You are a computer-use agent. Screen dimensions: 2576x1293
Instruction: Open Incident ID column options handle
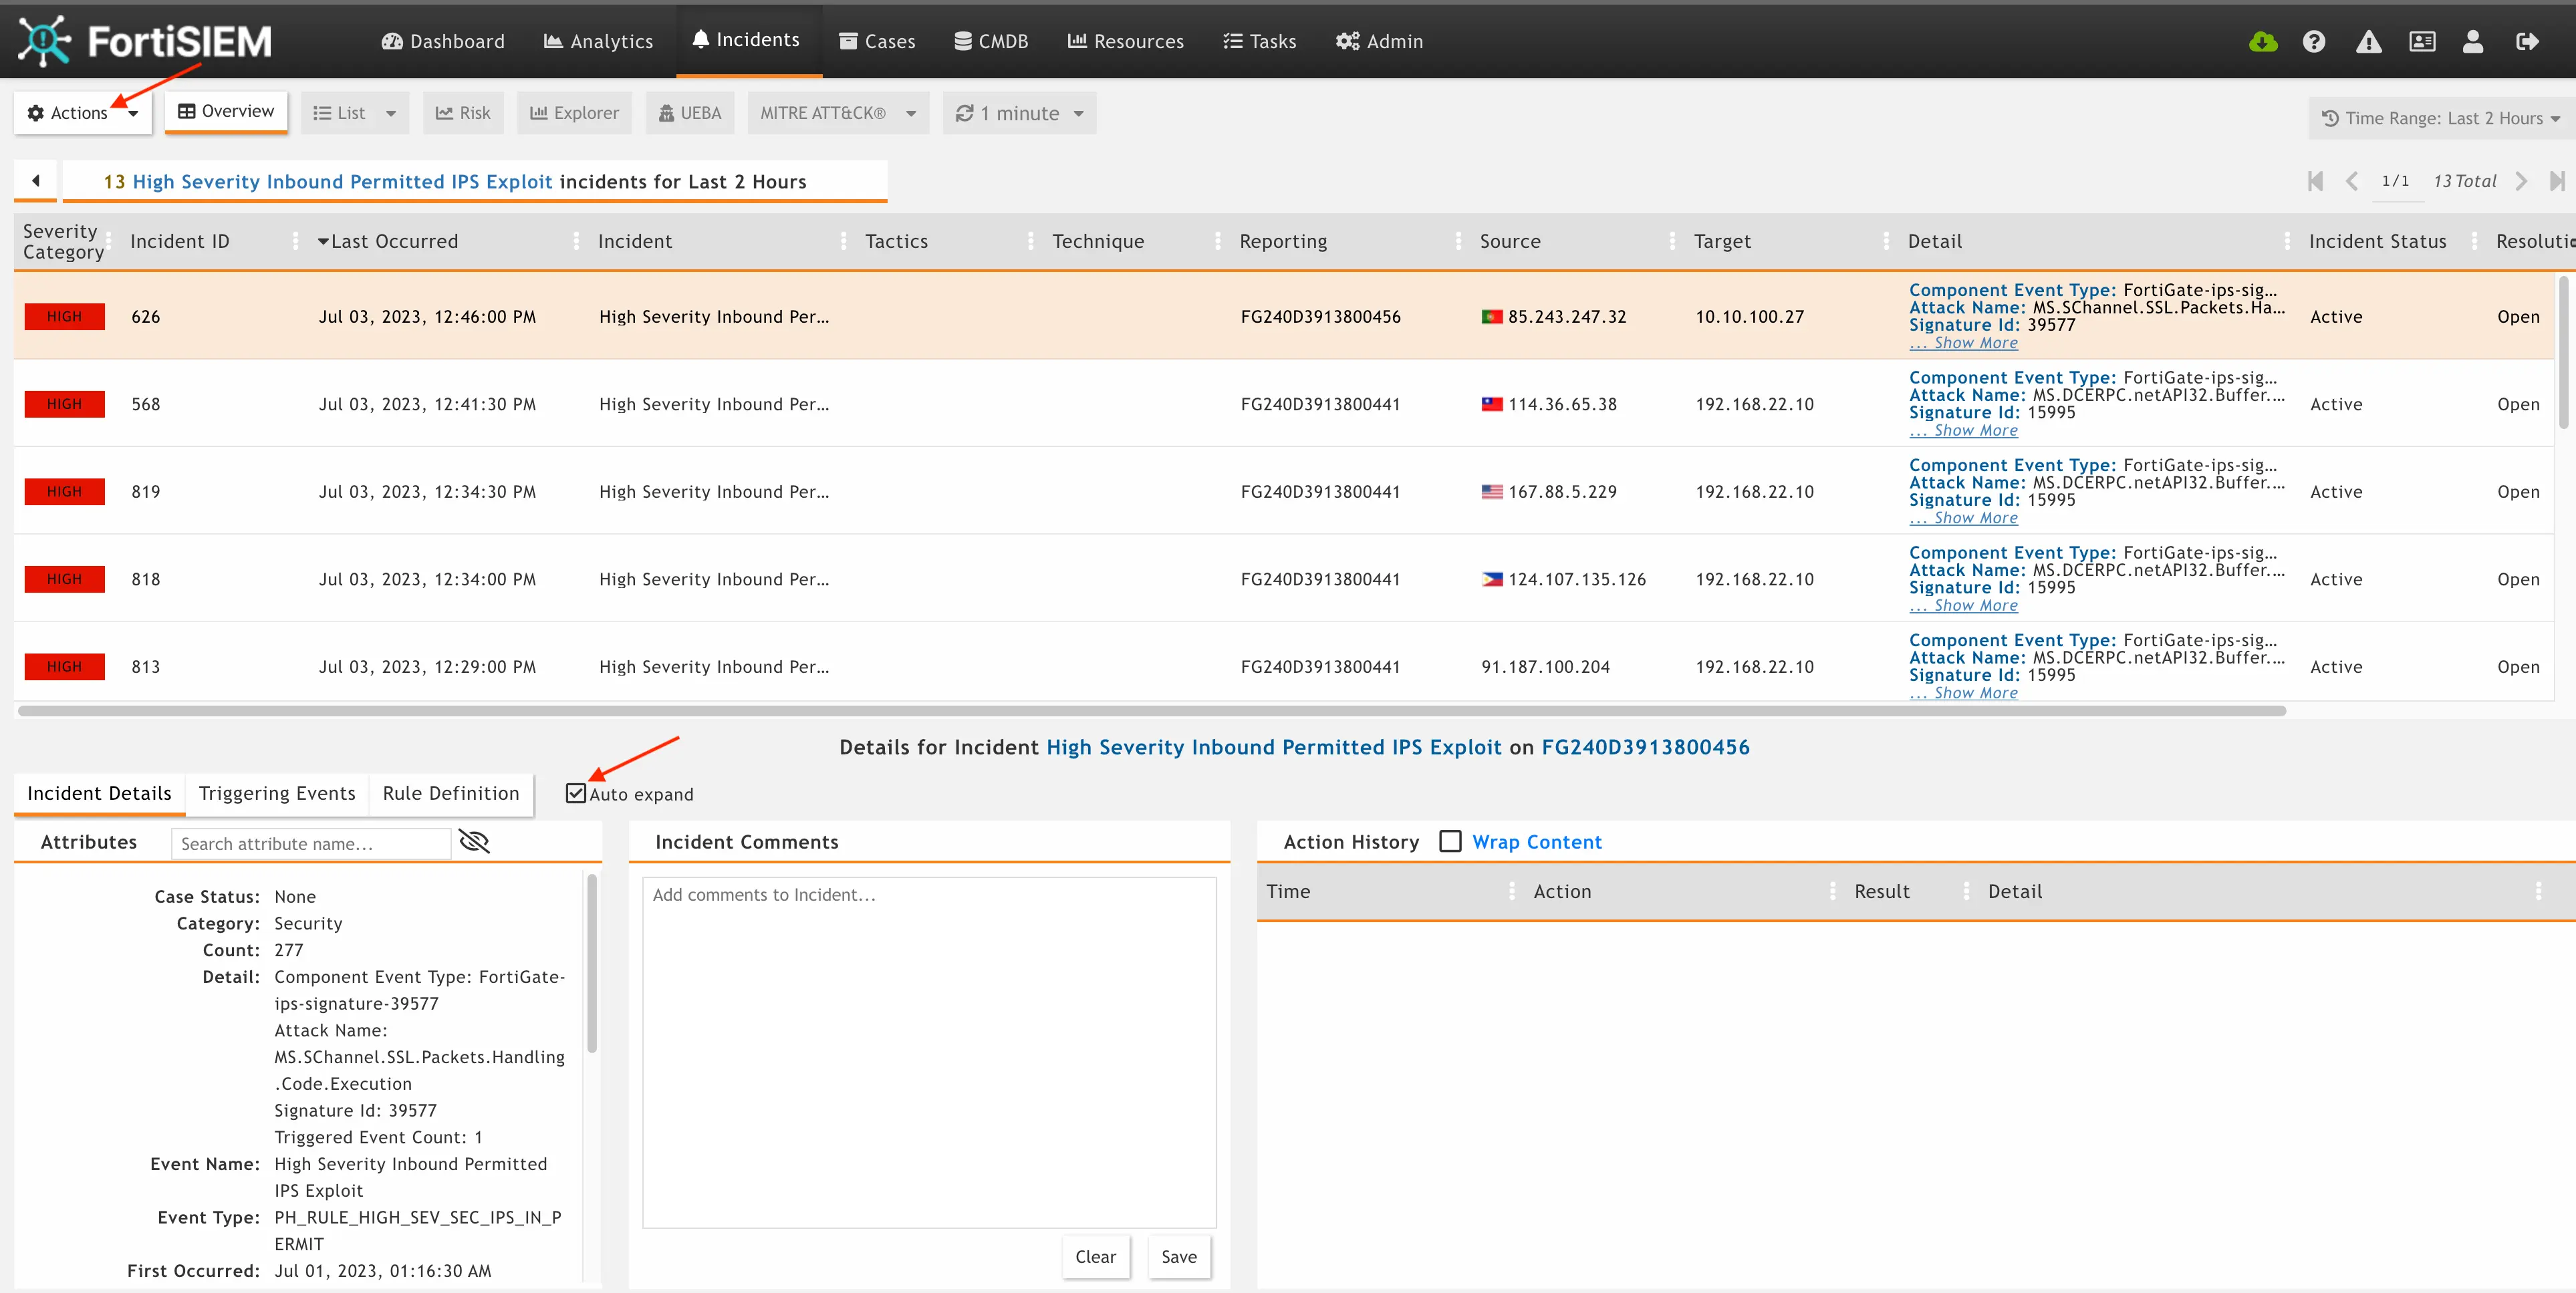point(295,241)
